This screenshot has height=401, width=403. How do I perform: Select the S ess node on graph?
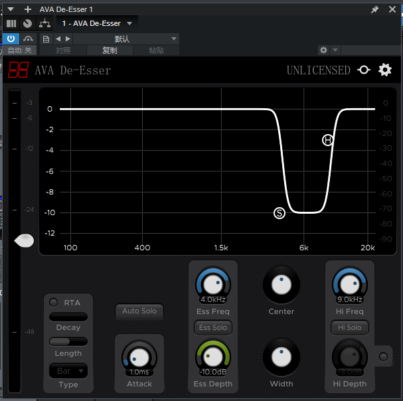280,213
